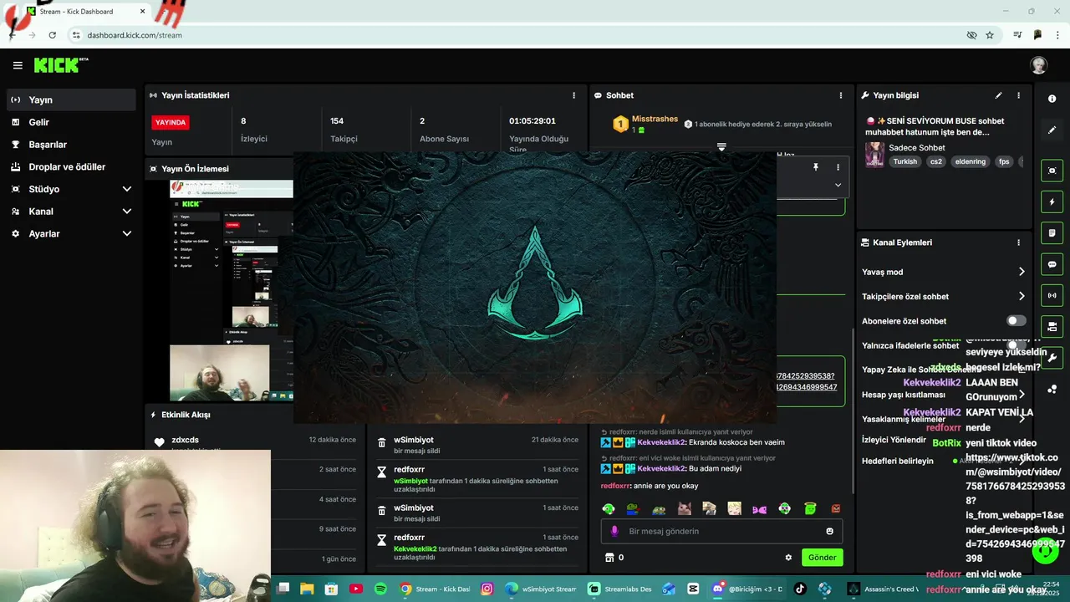Image resolution: width=1070 pixels, height=602 pixels.
Task: Open Sohbet panel three-dot menu
Action: (x=841, y=95)
